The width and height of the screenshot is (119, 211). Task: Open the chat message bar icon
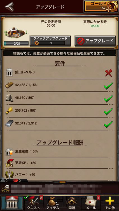5,188
